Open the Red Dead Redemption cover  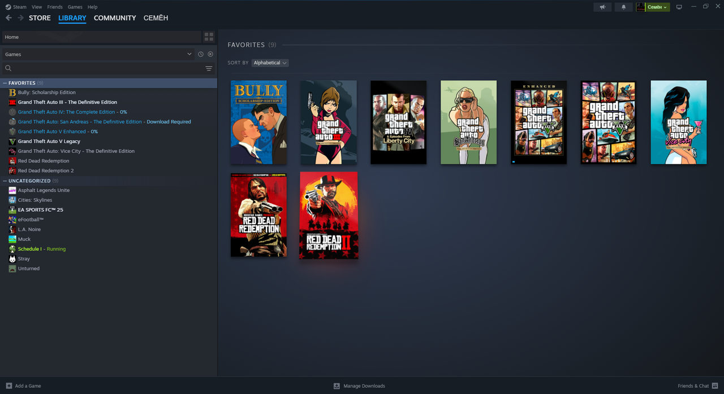(x=258, y=215)
